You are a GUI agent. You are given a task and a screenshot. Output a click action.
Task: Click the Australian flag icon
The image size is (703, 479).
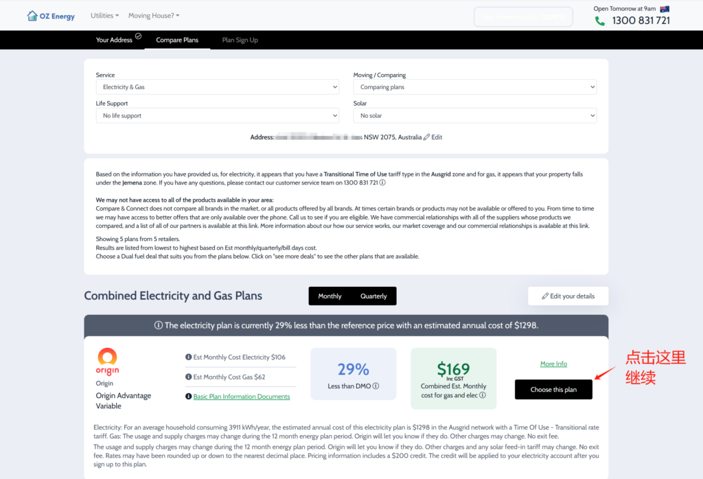tap(665, 8)
